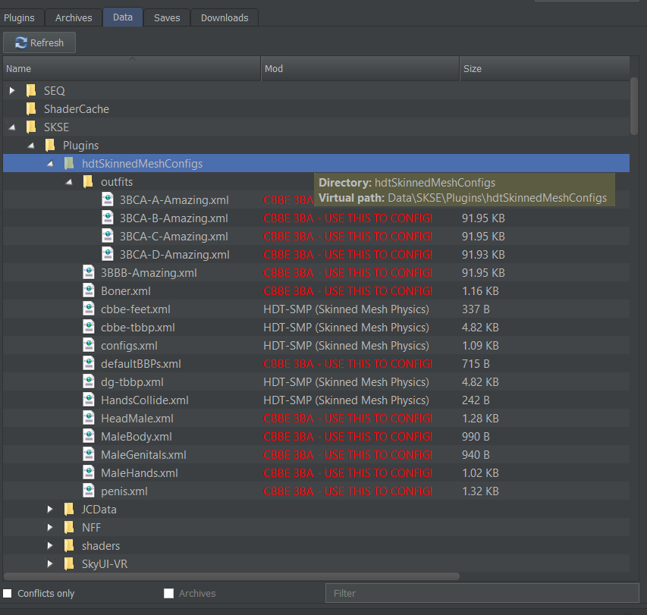Collapse the hdtSkinnedMeshConfigs folder
This screenshot has width=647, height=615.
click(x=50, y=163)
